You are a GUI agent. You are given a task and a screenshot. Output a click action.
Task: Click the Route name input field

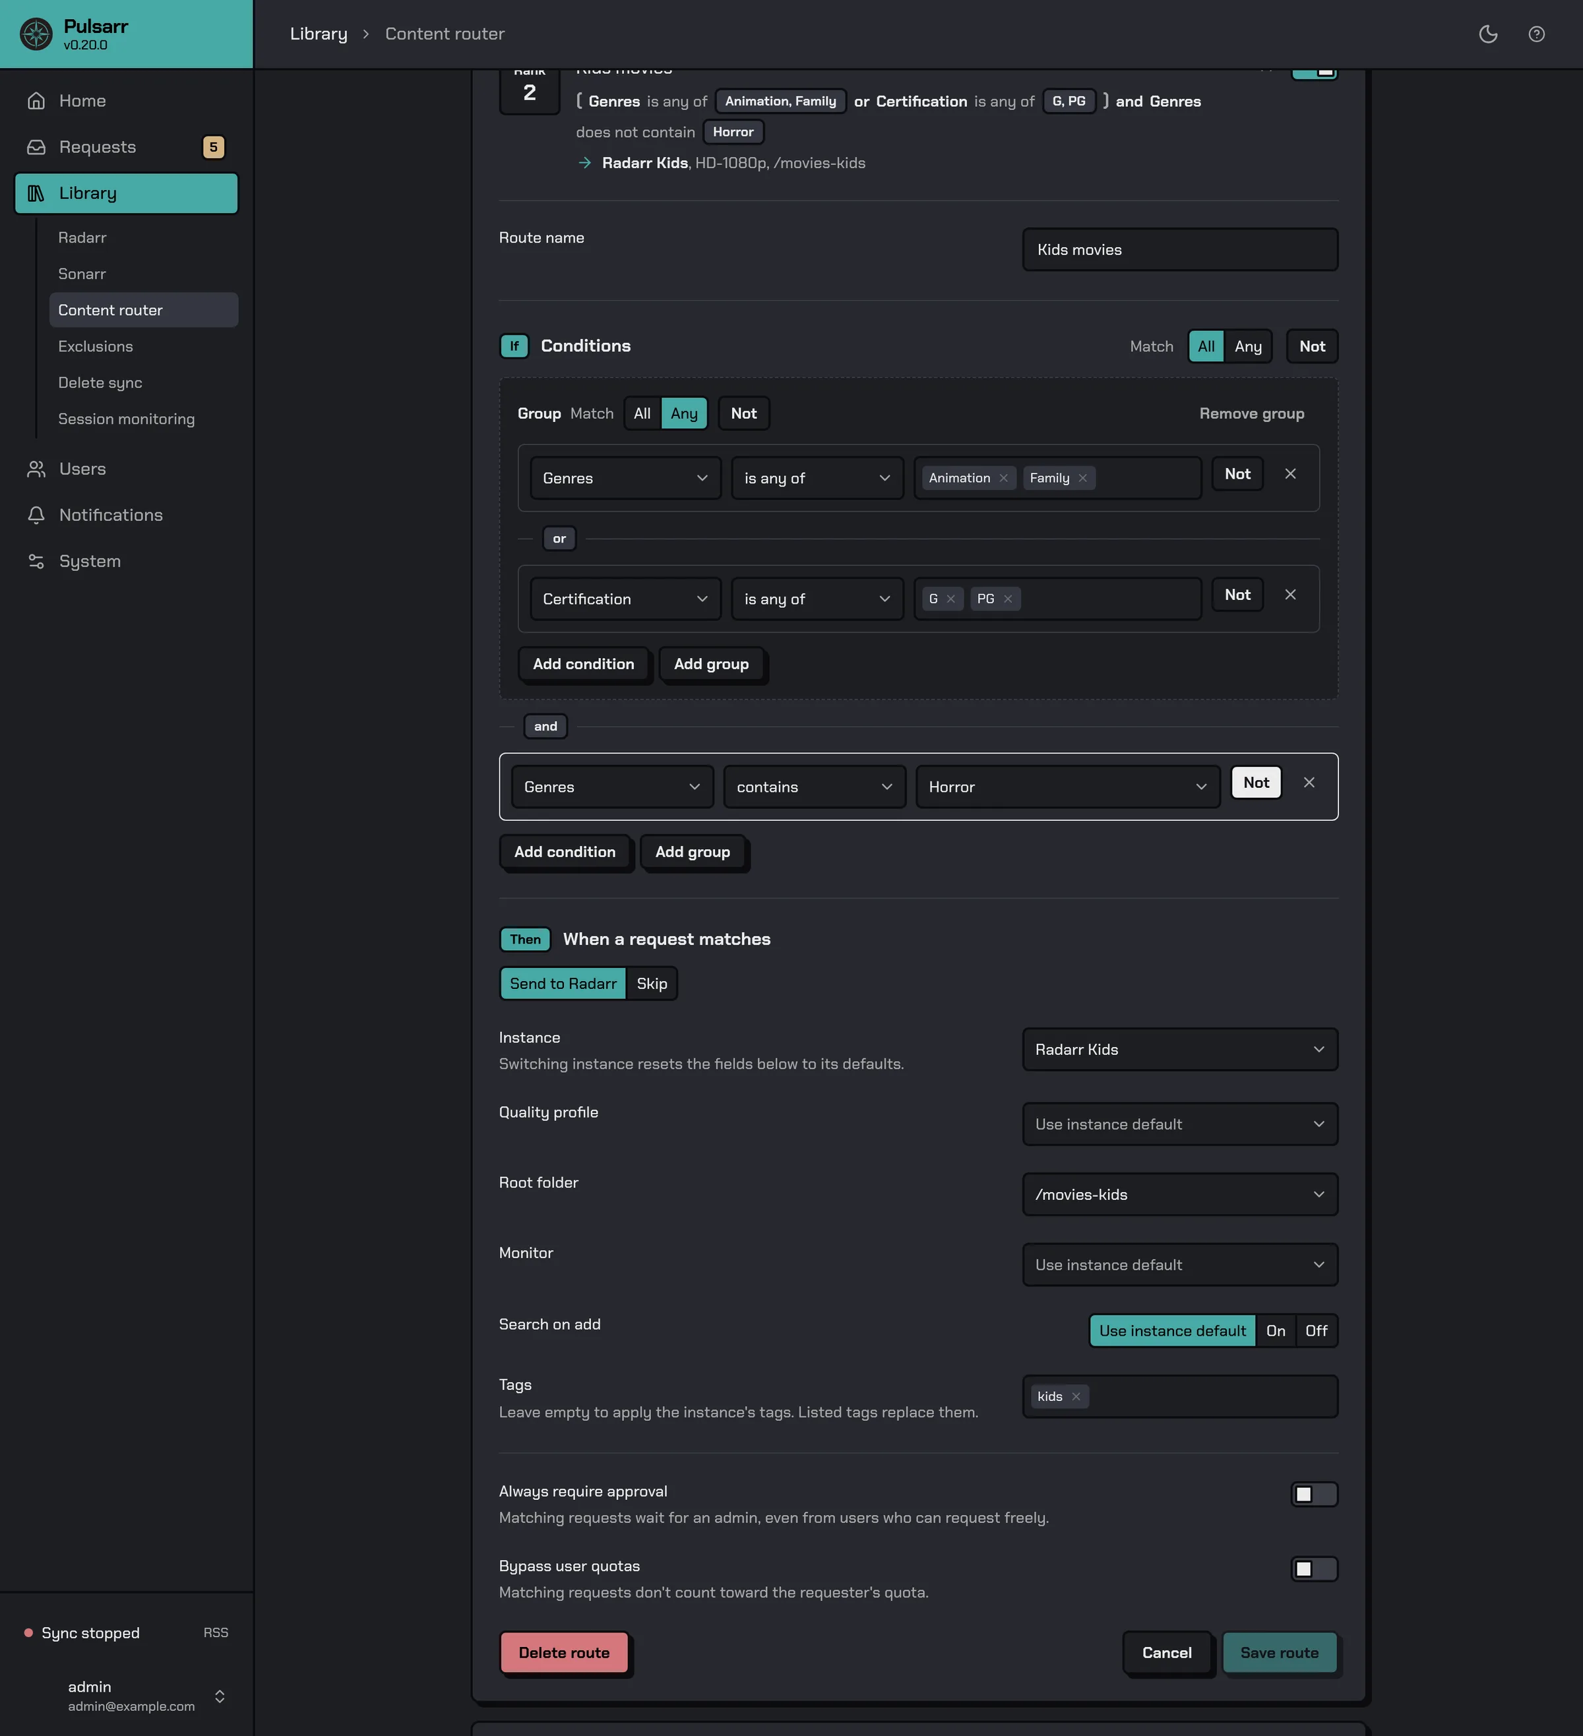point(1180,250)
